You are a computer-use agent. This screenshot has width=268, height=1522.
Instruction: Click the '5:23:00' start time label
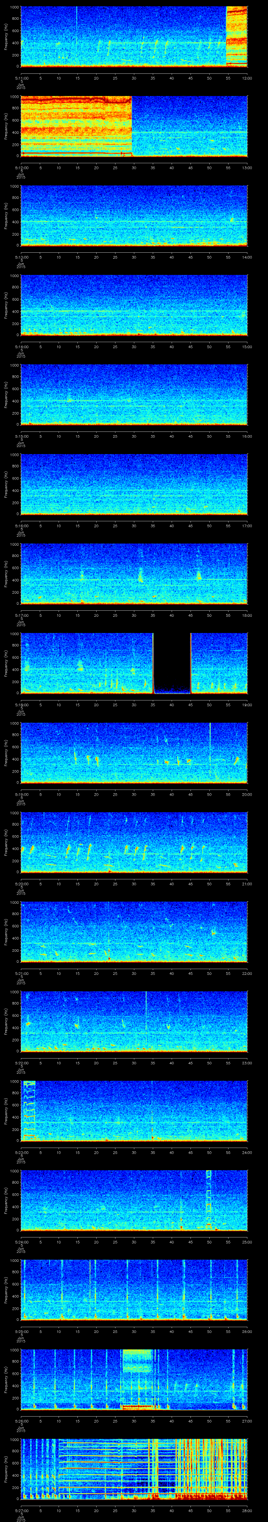pyautogui.click(x=22, y=1152)
